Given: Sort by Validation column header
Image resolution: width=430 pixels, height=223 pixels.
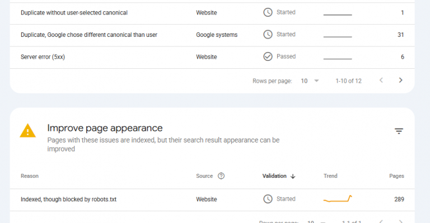Looking at the screenshot, I should (274, 176).
